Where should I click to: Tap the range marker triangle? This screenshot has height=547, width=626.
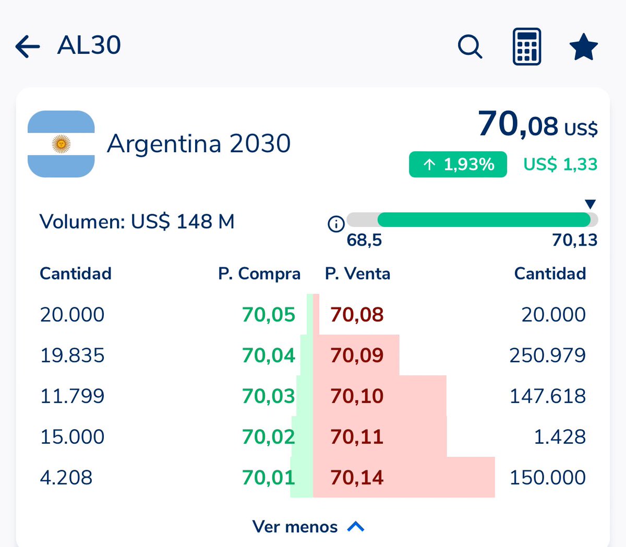click(x=590, y=204)
